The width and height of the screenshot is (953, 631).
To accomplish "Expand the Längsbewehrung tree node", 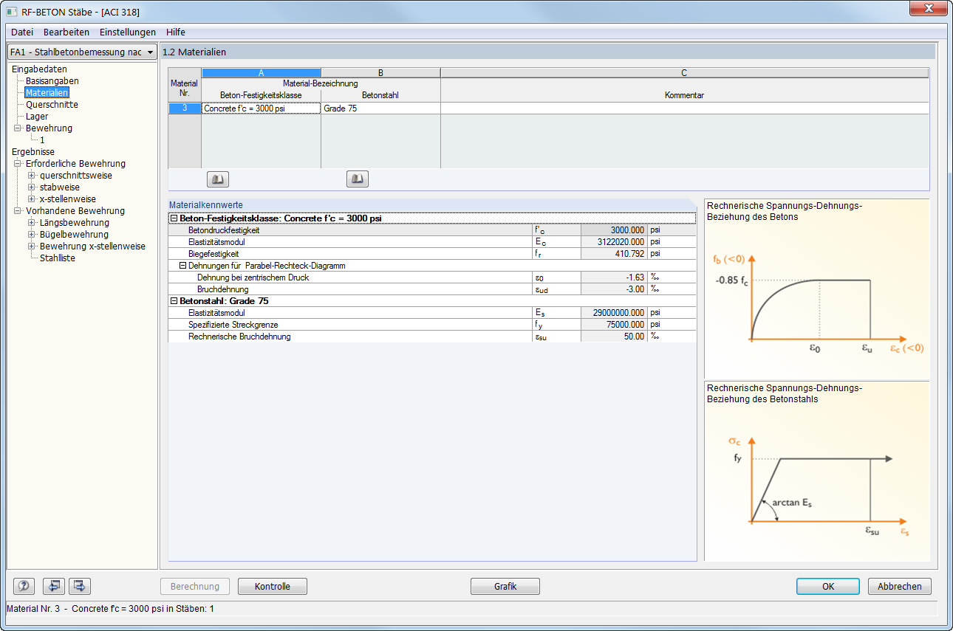I will coord(32,223).
